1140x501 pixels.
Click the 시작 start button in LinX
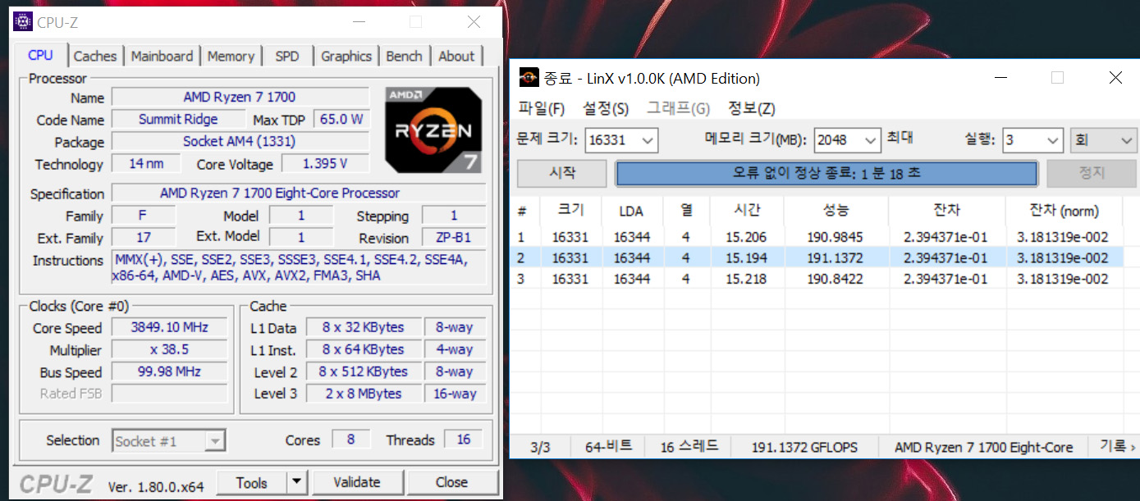pos(562,174)
